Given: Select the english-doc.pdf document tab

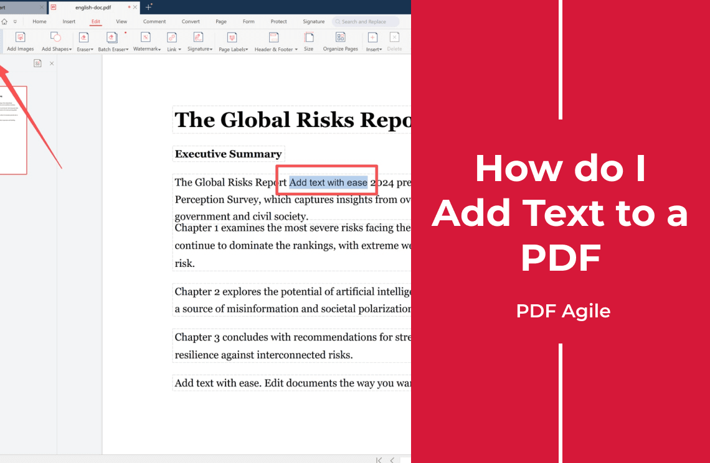Looking at the screenshot, I should 93,7.
